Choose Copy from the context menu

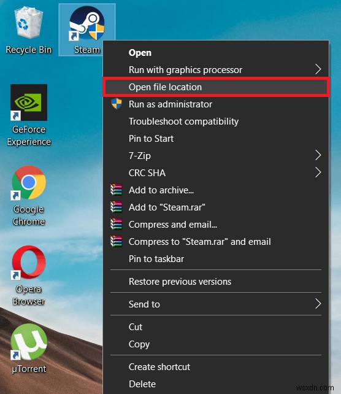click(216, 344)
